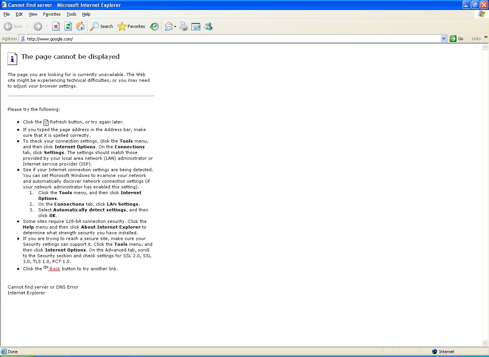The height and width of the screenshot is (357, 489).
Task: Open the Tools menu
Action: [71, 14]
